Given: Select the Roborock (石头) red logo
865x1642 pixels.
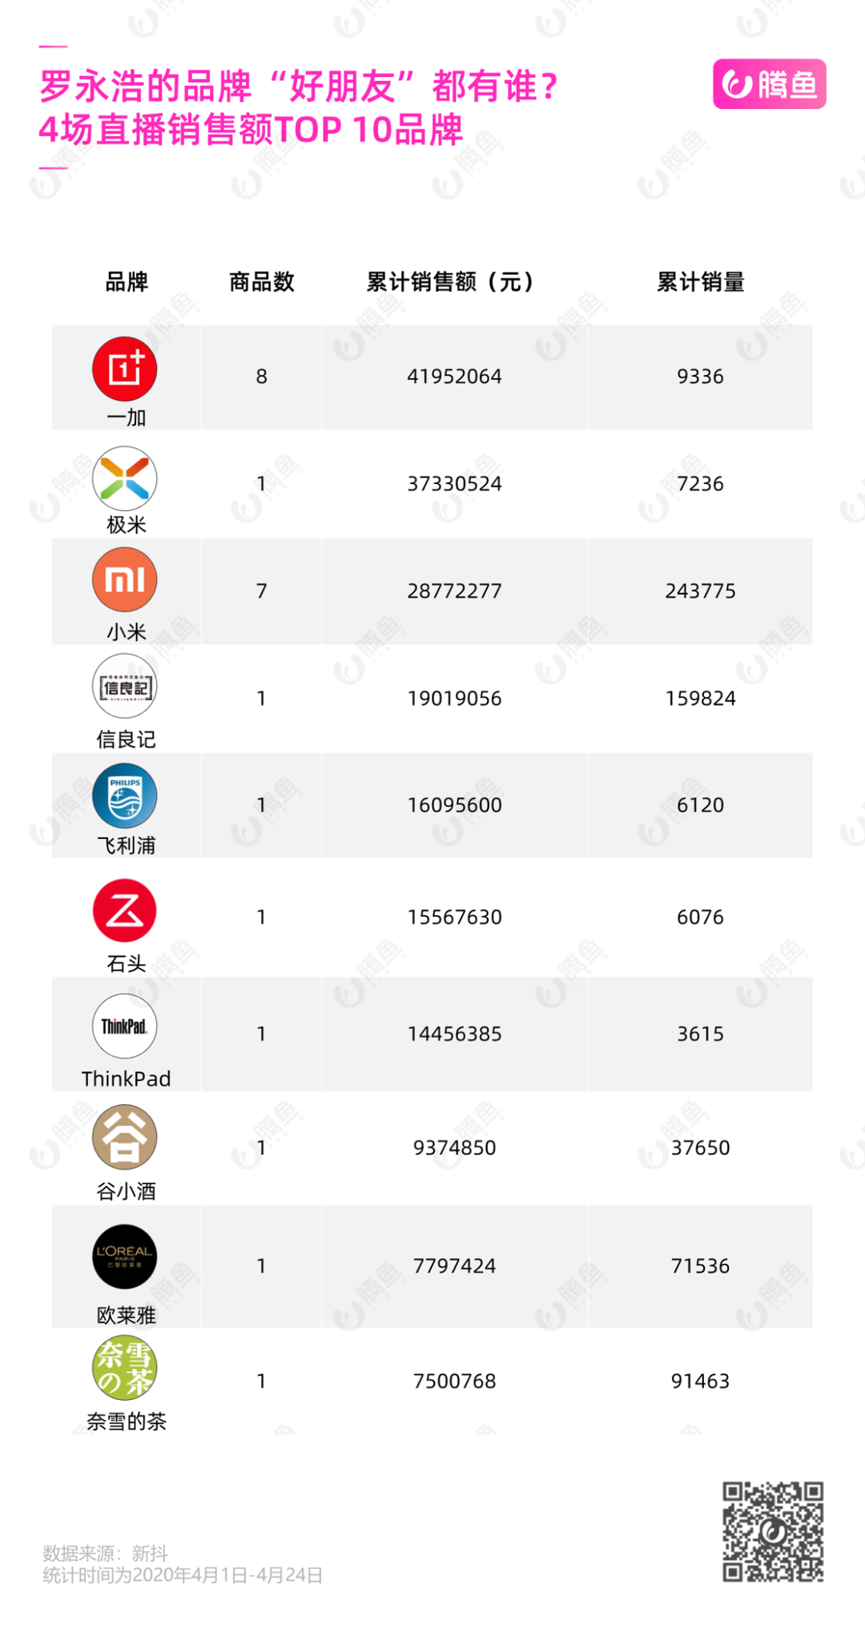Looking at the screenshot, I should (125, 911).
